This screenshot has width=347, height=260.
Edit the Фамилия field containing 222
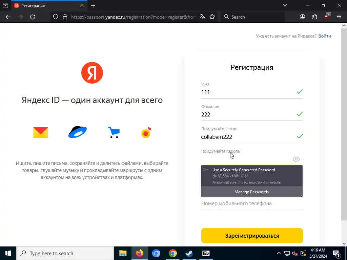click(252, 114)
